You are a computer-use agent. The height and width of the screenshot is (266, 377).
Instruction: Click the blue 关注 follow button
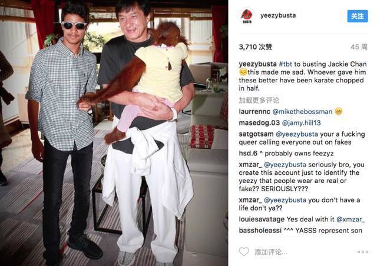[x=358, y=16]
